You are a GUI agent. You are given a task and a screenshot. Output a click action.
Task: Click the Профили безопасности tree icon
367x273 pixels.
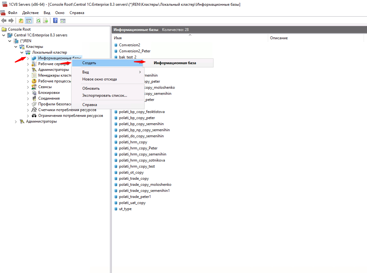(34, 104)
